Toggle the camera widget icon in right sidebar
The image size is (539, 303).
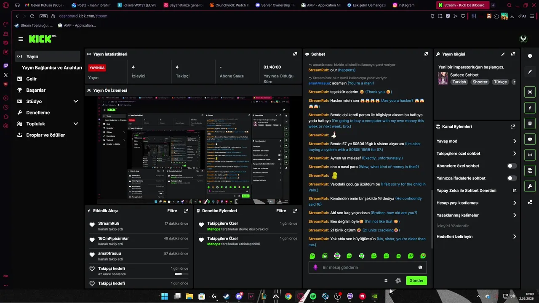(530, 170)
